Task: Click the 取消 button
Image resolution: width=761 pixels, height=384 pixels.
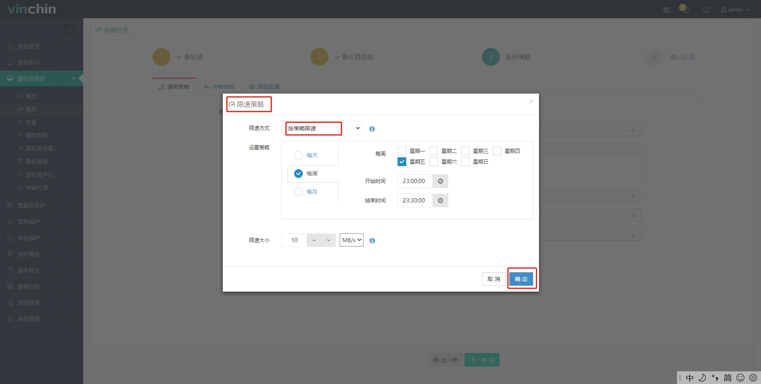Action: (x=494, y=279)
